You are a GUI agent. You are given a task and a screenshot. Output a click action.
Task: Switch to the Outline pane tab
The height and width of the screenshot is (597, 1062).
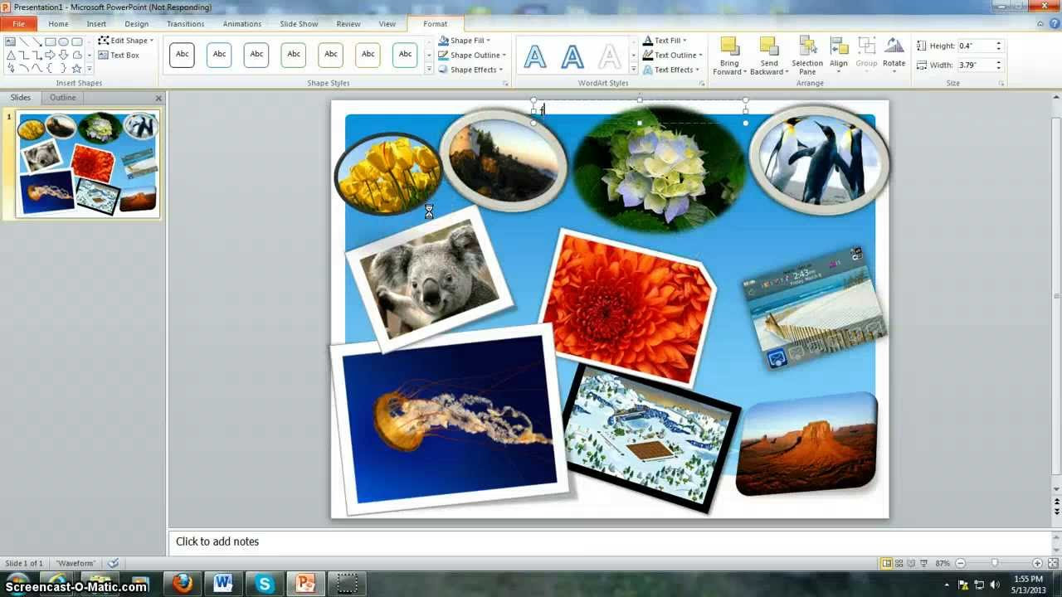coord(62,98)
